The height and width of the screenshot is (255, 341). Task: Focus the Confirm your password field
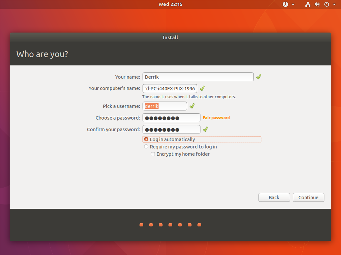click(171, 129)
